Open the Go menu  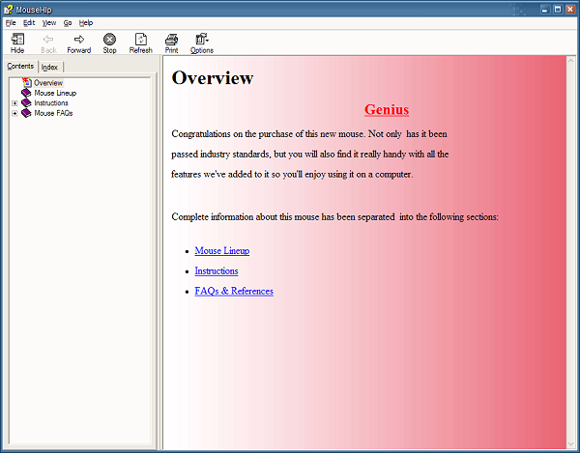68,22
